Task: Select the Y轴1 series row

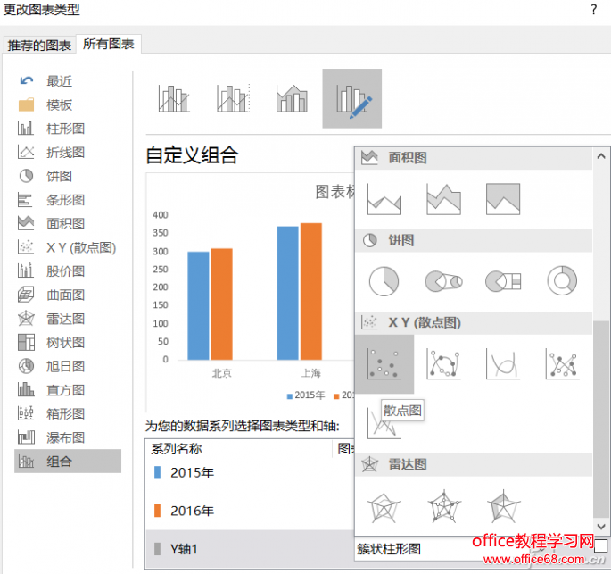Action: coord(250,549)
